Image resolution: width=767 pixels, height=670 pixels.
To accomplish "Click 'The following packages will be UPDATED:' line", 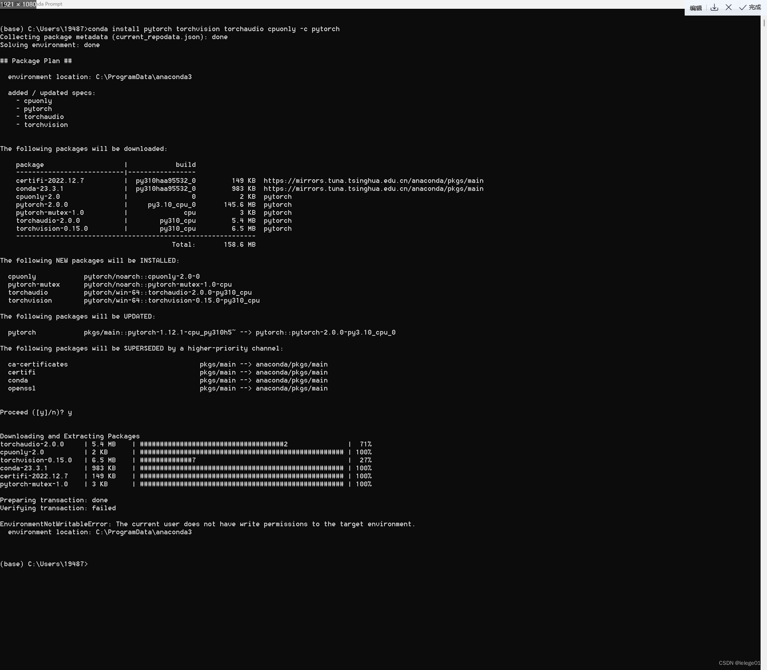I will click(x=78, y=316).
